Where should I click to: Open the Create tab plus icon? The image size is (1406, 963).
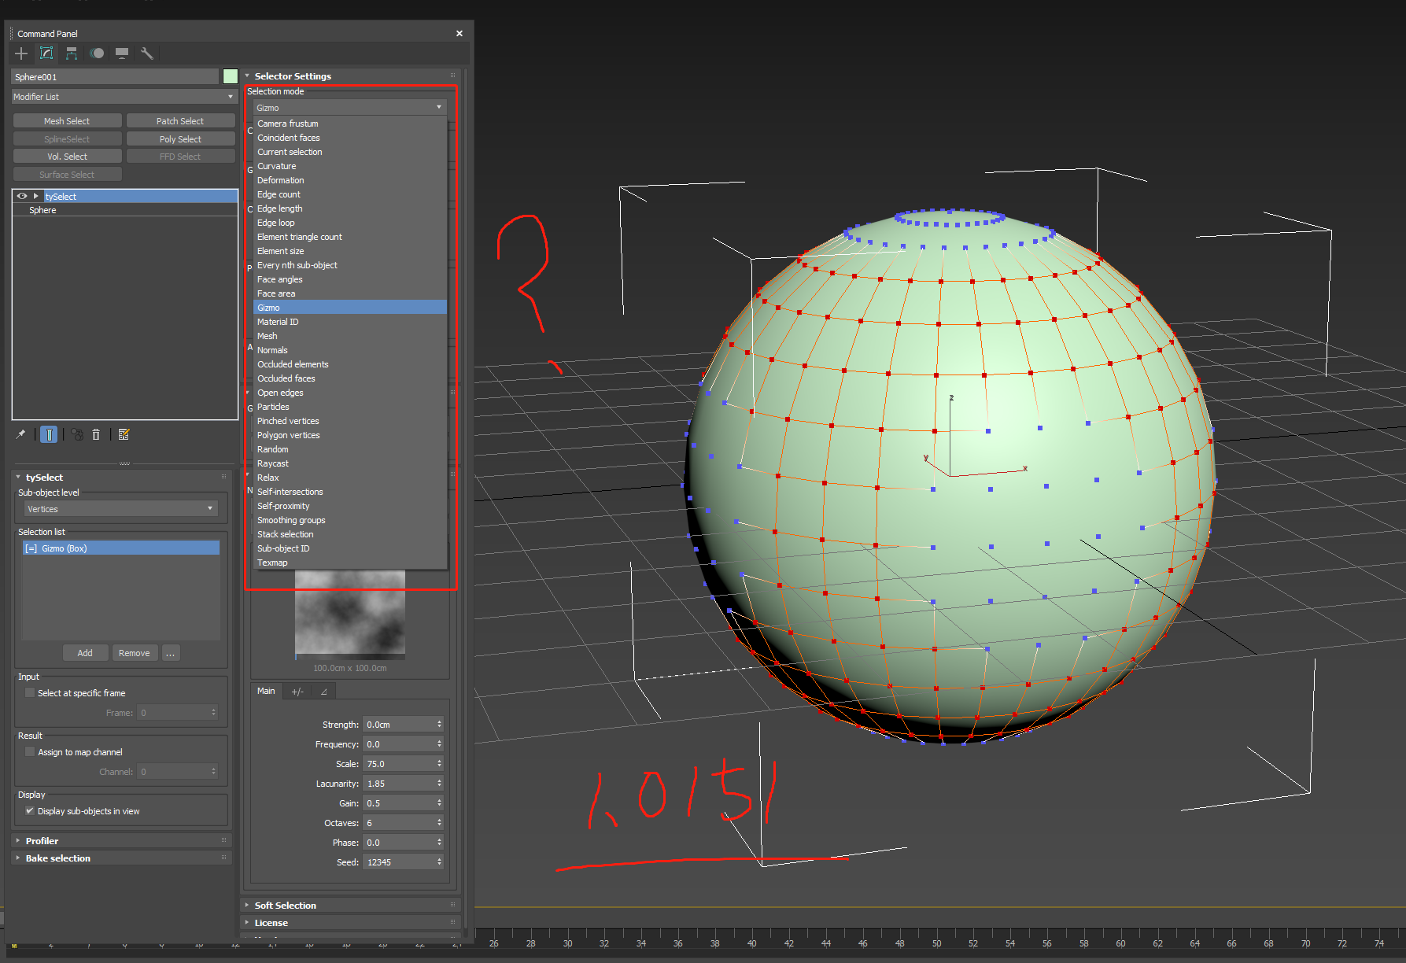(21, 53)
